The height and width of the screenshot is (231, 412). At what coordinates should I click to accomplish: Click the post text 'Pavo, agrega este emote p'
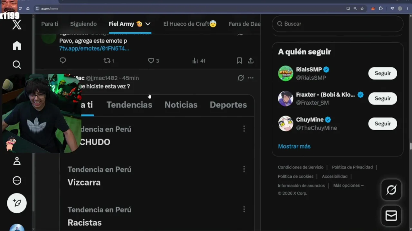93,41
